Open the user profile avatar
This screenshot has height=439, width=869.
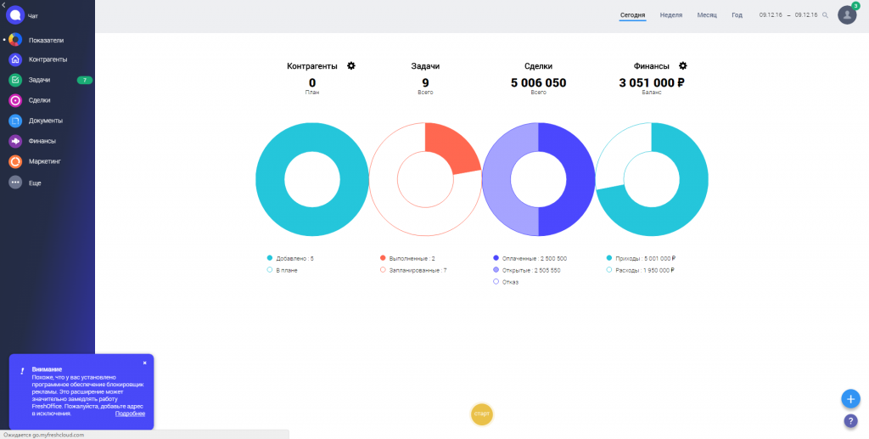tap(847, 15)
